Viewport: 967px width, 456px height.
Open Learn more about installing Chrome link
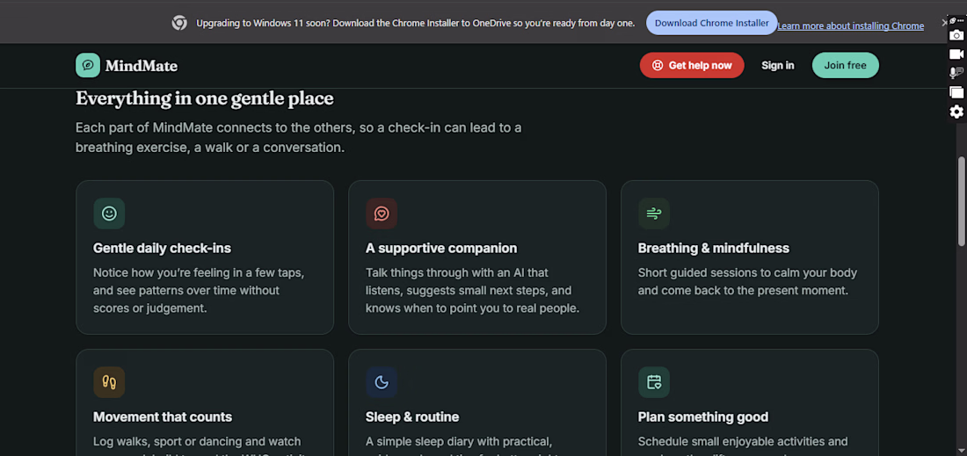[850, 25]
